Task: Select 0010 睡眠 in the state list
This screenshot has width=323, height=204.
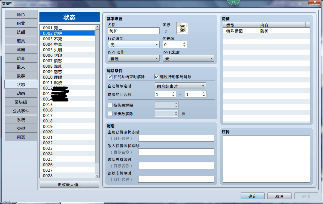Action: pyautogui.click(x=67, y=77)
